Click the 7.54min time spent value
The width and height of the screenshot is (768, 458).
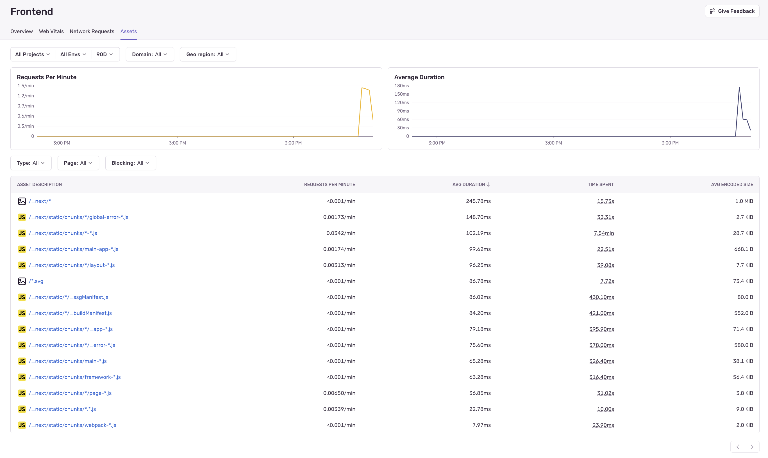604,233
